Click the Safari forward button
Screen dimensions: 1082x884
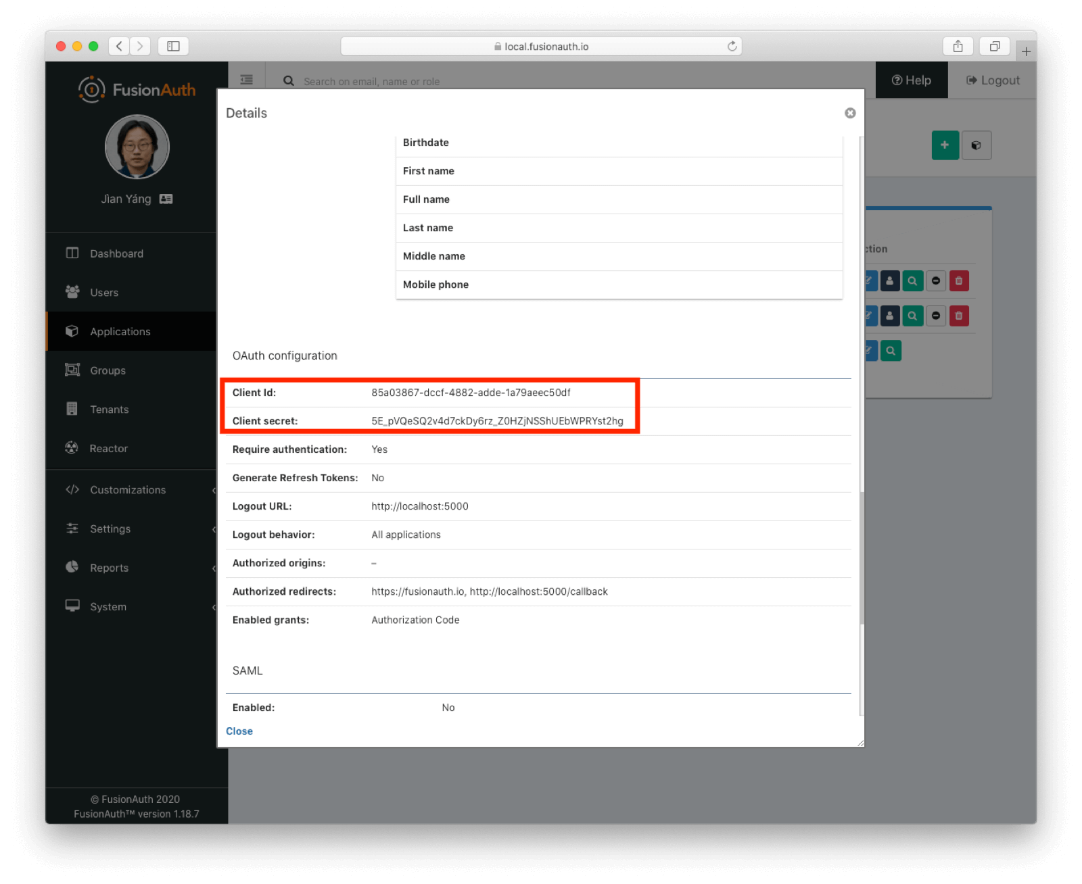click(140, 46)
